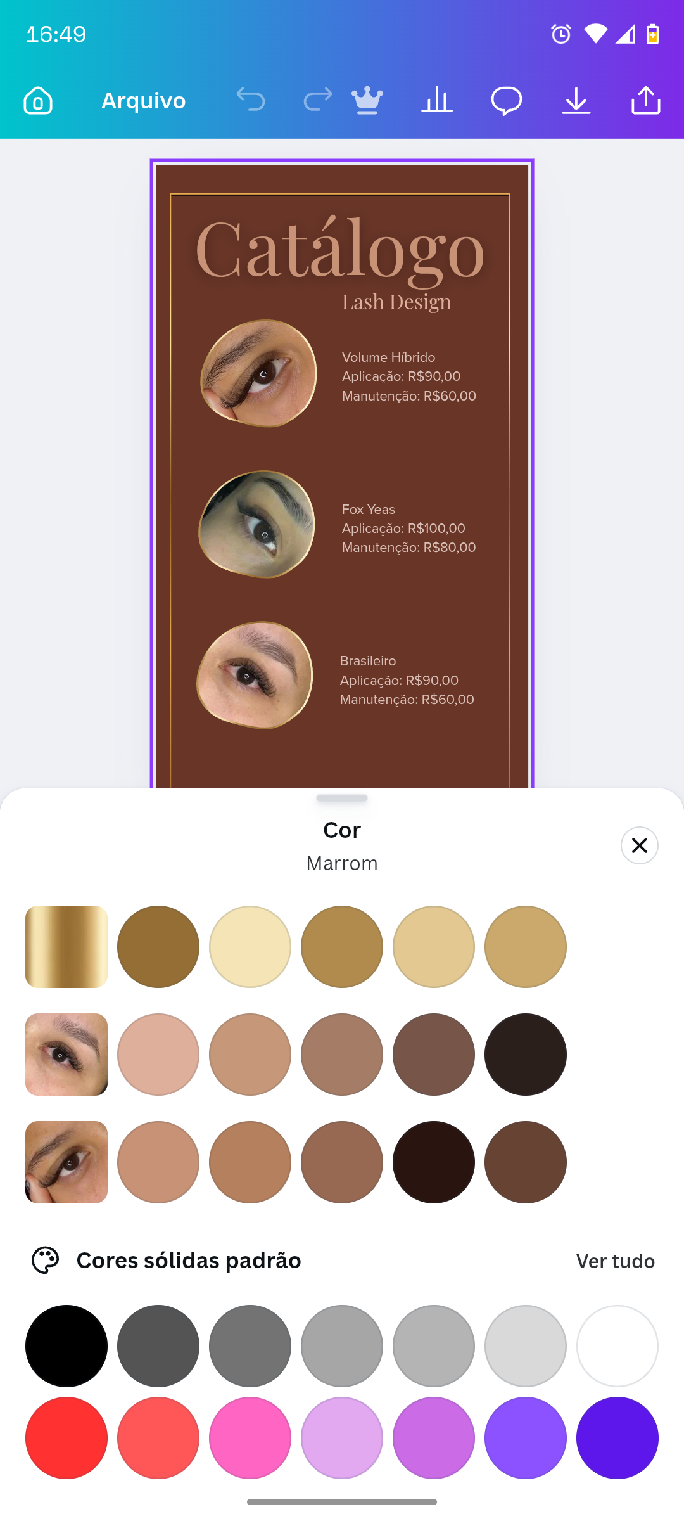
Task: Open the Arquivo menu
Action: point(144,100)
